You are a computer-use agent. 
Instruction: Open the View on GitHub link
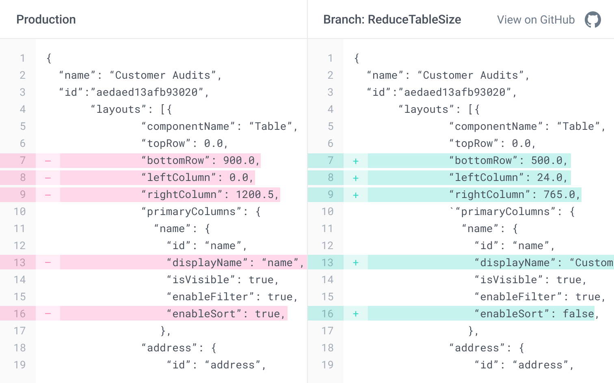pyautogui.click(x=535, y=19)
